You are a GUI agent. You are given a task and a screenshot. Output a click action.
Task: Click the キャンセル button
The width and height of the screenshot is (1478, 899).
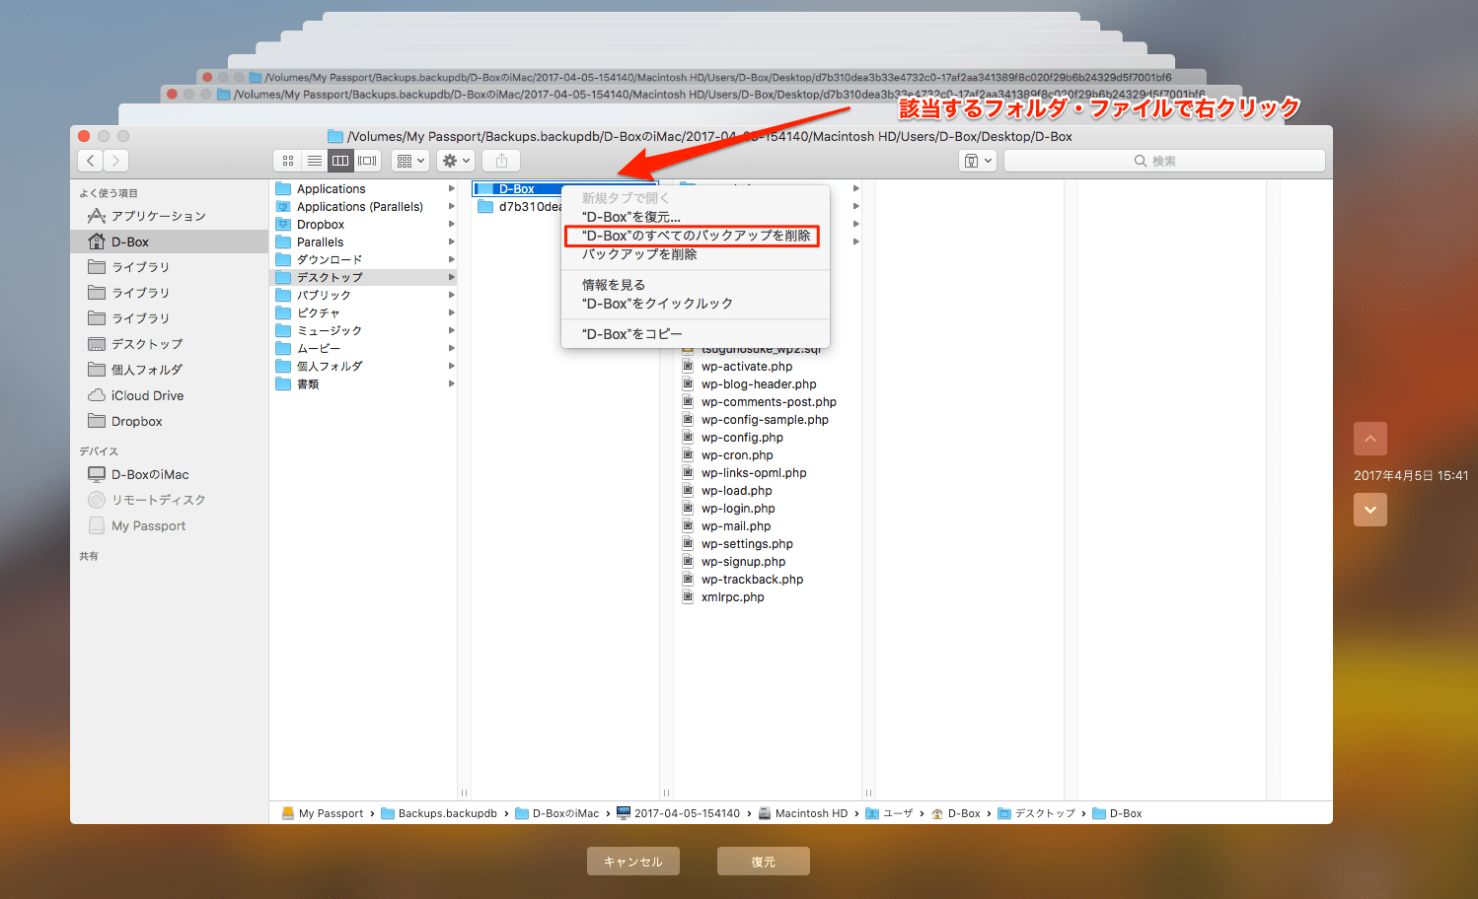(x=633, y=862)
